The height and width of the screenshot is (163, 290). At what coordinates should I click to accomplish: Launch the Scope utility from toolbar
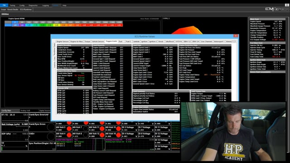tap(3, 10)
